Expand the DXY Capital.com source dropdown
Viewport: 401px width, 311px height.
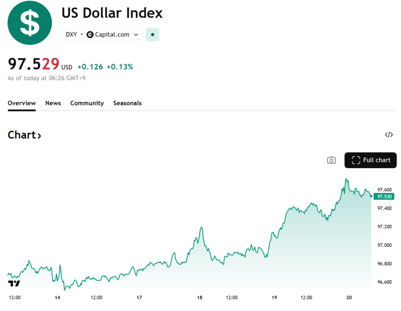point(102,34)
